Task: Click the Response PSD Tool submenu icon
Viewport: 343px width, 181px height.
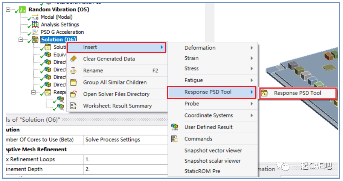Action: [264, 93]
